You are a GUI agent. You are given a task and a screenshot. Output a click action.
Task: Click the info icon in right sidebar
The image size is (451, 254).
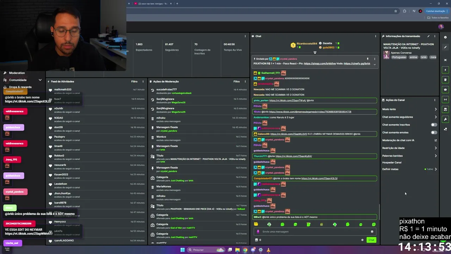coord(445,37)
